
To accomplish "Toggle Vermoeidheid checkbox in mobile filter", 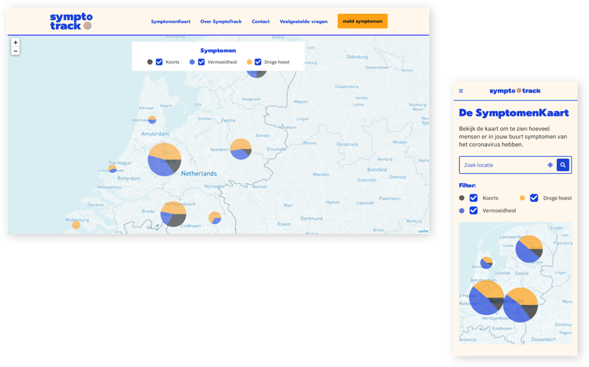I will 474,210.
